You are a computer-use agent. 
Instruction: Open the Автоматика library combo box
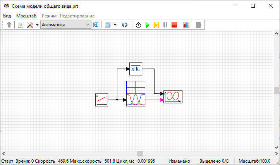pyautogui.click(x=65, y=25)
